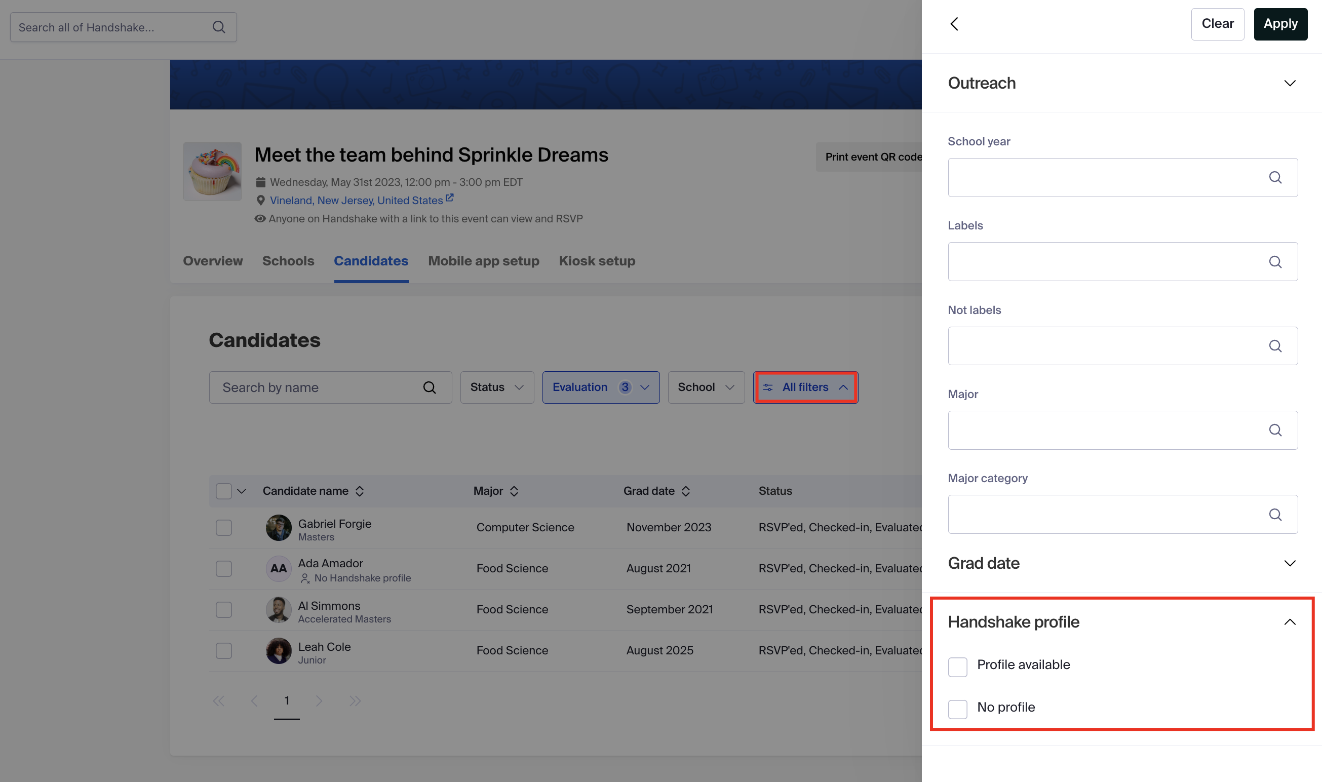Click the search icon in School year field
The width and height of the screenshot is (1322, 782).
point(1275,178)
